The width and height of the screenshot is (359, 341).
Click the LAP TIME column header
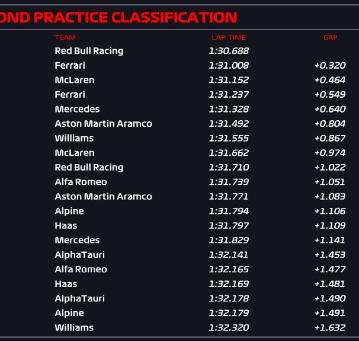tap(229, 37)
